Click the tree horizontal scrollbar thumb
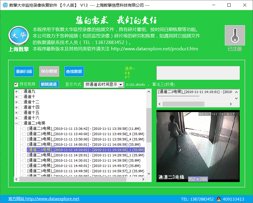 (x=73, y=179)
